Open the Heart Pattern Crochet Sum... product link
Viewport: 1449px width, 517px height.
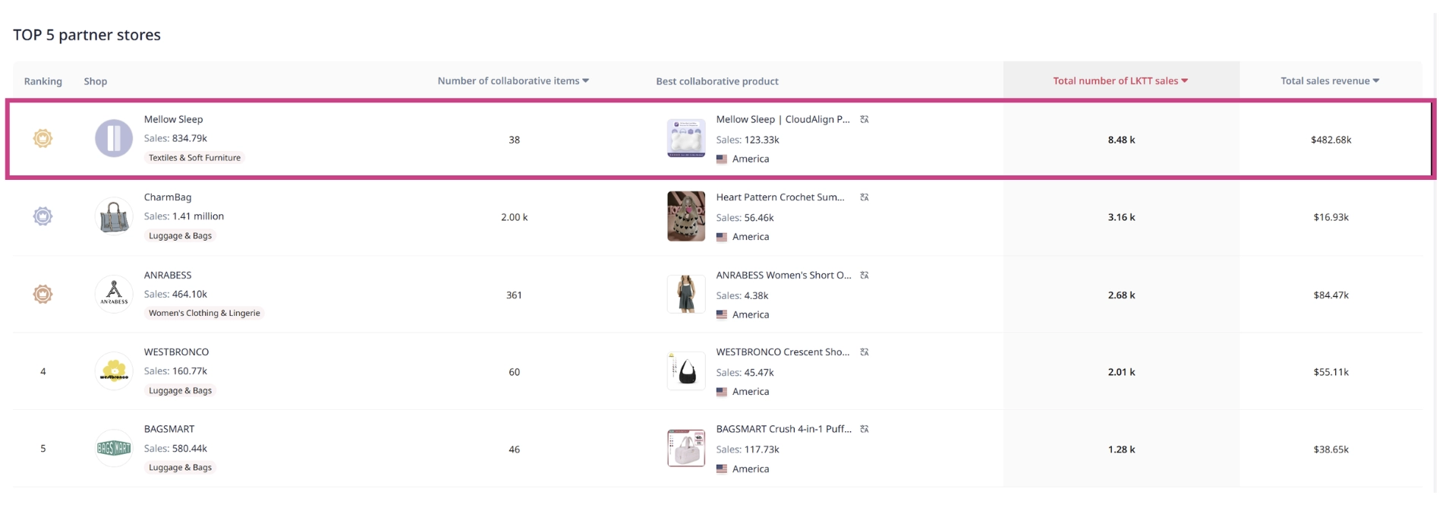tap(780, 197)
